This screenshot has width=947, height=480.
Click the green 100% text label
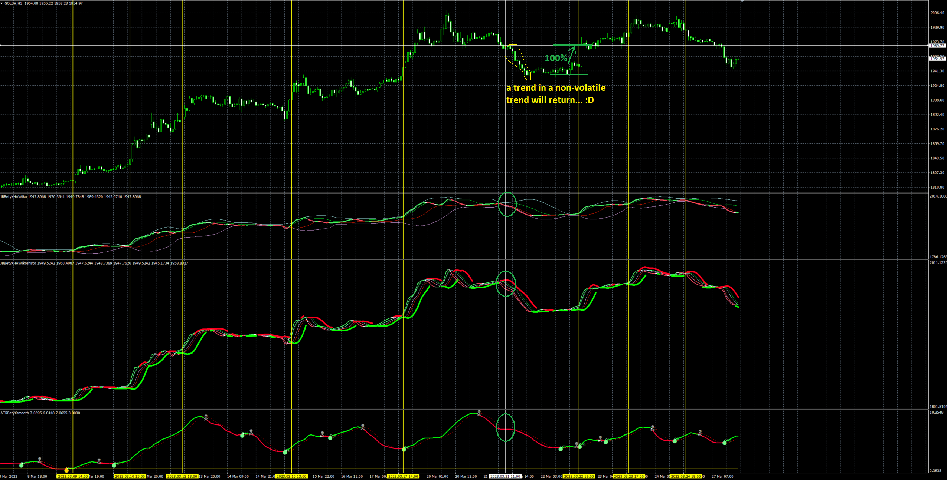[555, 58]
